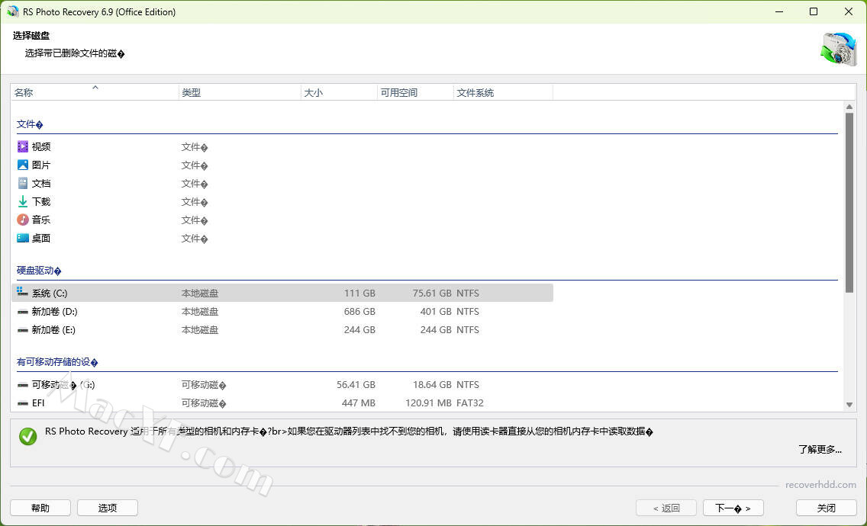
Task: Click the 关闭 close button
Action: 826,508
